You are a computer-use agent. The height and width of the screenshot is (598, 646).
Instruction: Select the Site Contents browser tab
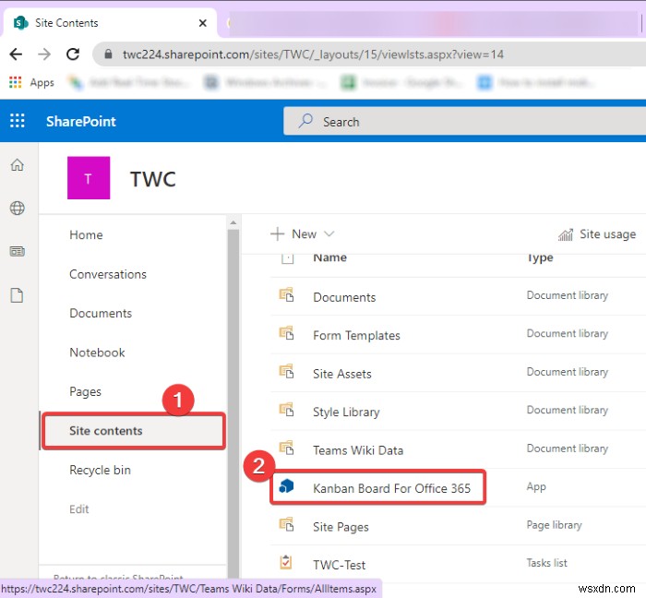111,23
